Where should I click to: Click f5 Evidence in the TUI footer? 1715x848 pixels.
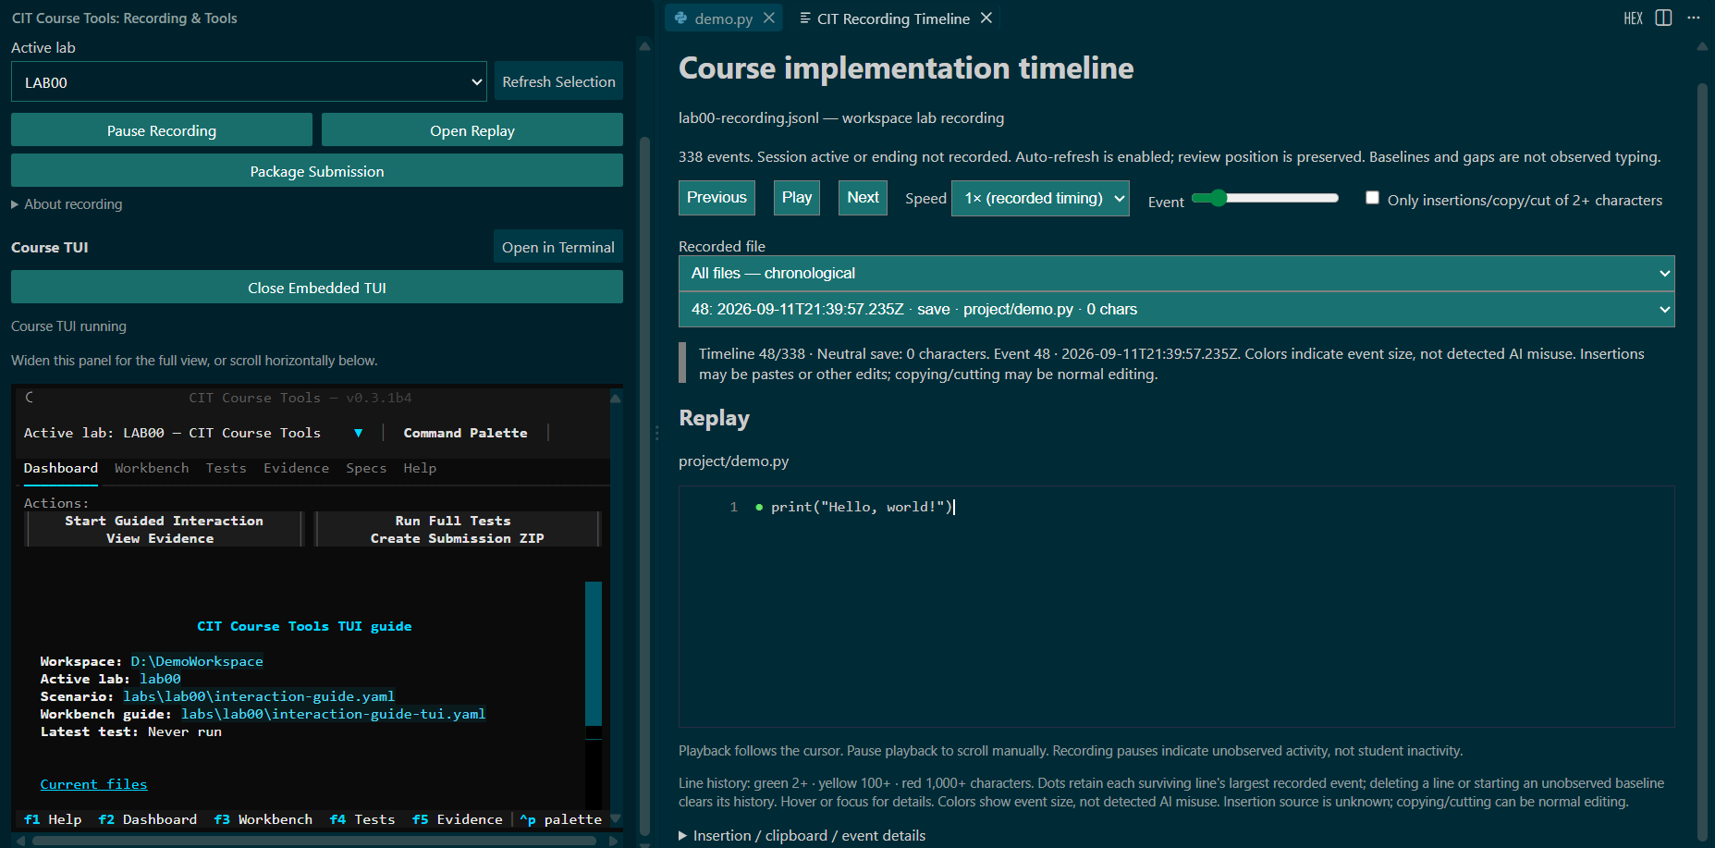[x=458, y=819]
